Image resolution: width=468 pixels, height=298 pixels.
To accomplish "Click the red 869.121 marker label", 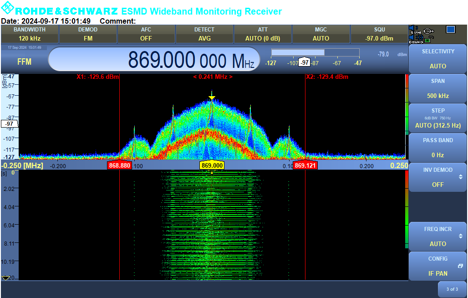I will pos(305,165).
